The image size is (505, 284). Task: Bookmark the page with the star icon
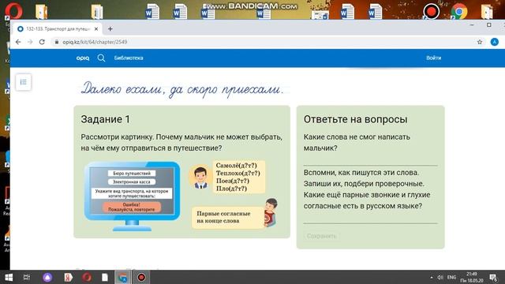480,42
